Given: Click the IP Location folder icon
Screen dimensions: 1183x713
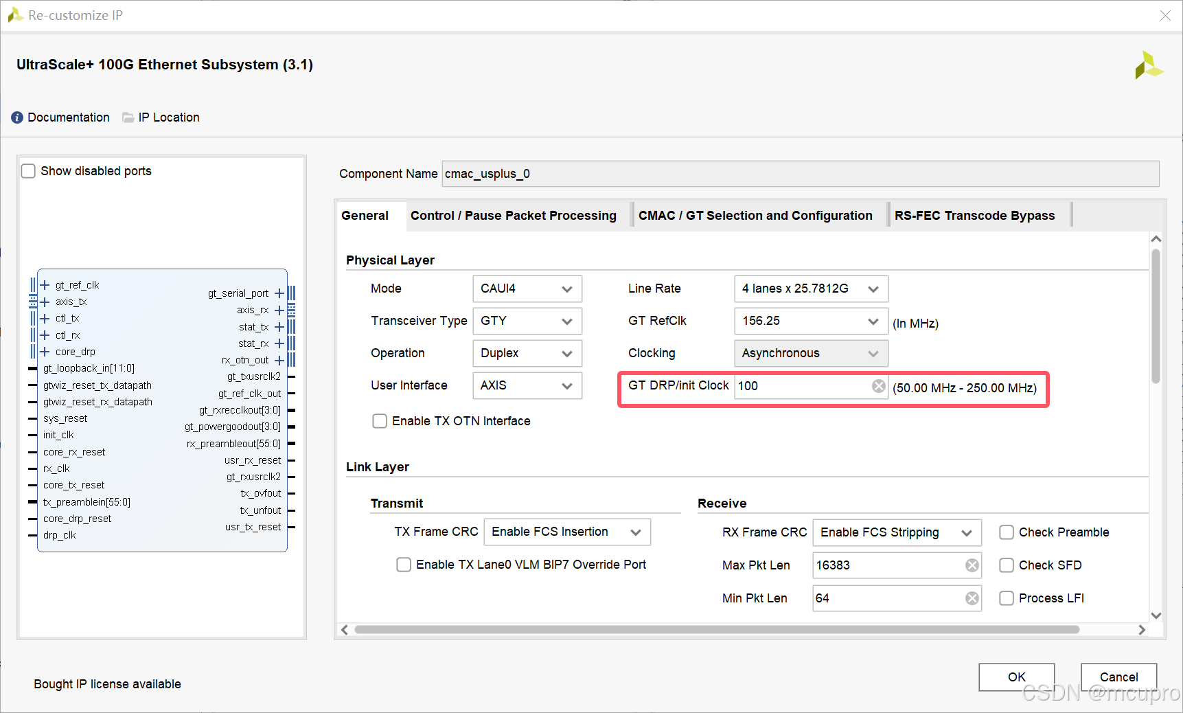Looking at the screenshot, I should point(128,117).
